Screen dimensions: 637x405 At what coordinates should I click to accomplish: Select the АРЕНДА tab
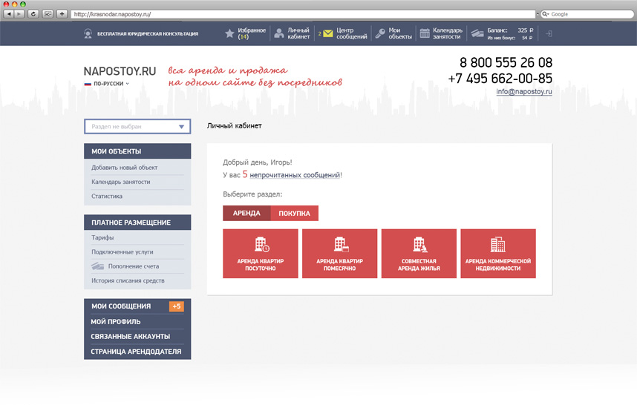(x=246, y=214)
